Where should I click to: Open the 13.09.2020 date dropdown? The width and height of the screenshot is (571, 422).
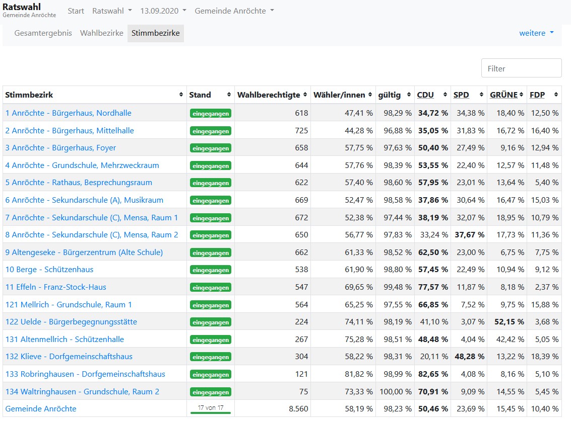(x=163, y=11)
